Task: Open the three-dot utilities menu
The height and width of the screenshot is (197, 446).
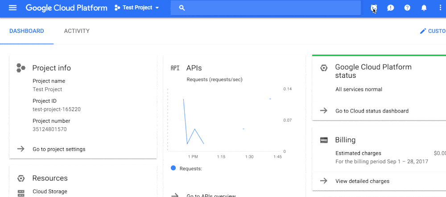Action: click(x=441, y=8)
